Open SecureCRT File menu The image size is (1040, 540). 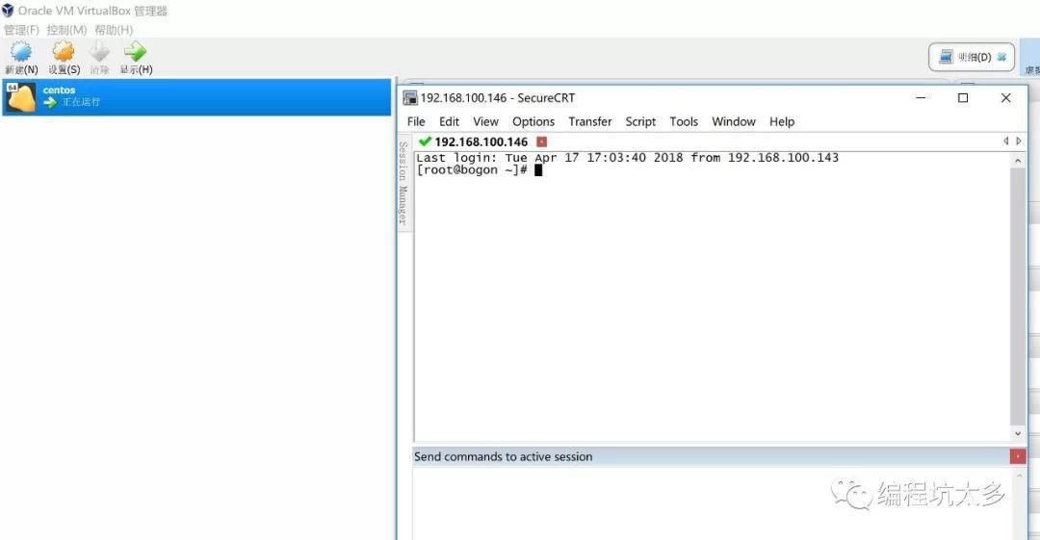(x=416, y=122)
